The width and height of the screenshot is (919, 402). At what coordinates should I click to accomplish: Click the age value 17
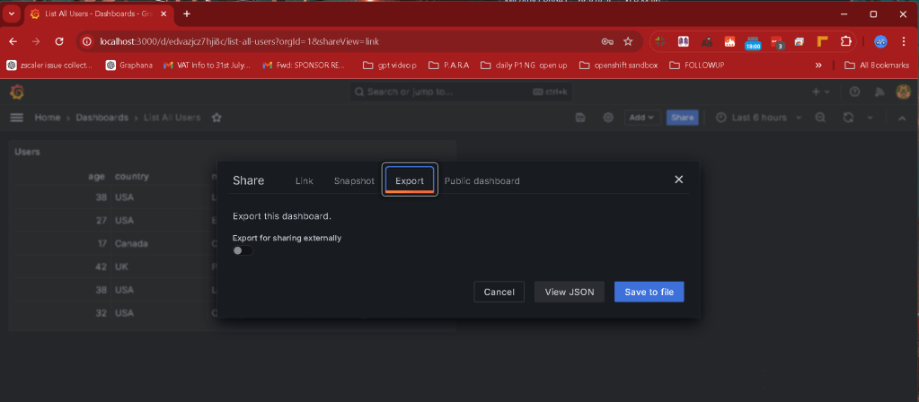[102, 243]
